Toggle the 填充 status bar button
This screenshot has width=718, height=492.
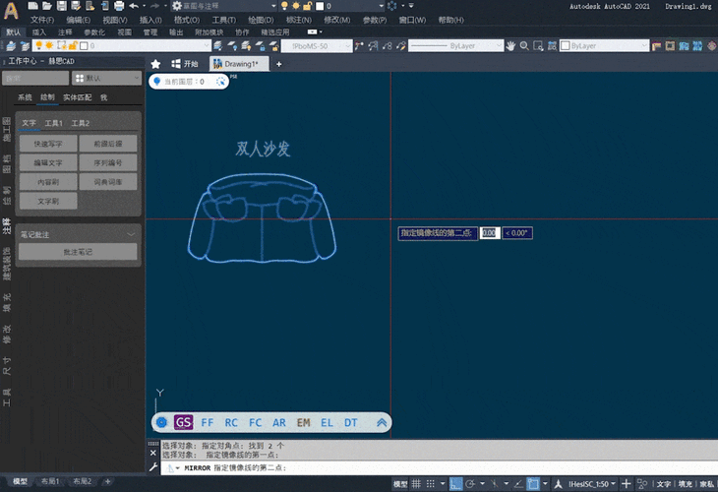(x=685, y=484)
